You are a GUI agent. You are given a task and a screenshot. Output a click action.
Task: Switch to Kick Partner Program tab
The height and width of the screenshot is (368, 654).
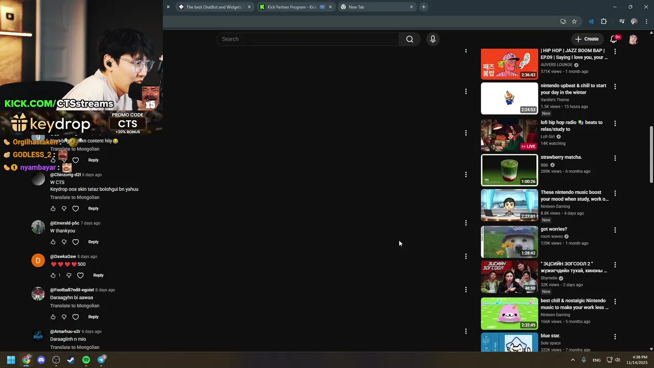(x=292, y=7)
